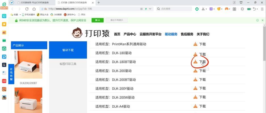Click the document page sidebar icon
This screenshot has height=113, width=266.
coord(4,73)
